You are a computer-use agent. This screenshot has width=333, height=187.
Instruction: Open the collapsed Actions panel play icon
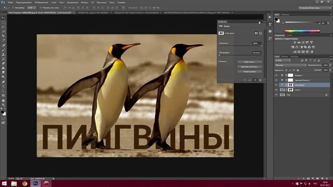click(270, 17)
